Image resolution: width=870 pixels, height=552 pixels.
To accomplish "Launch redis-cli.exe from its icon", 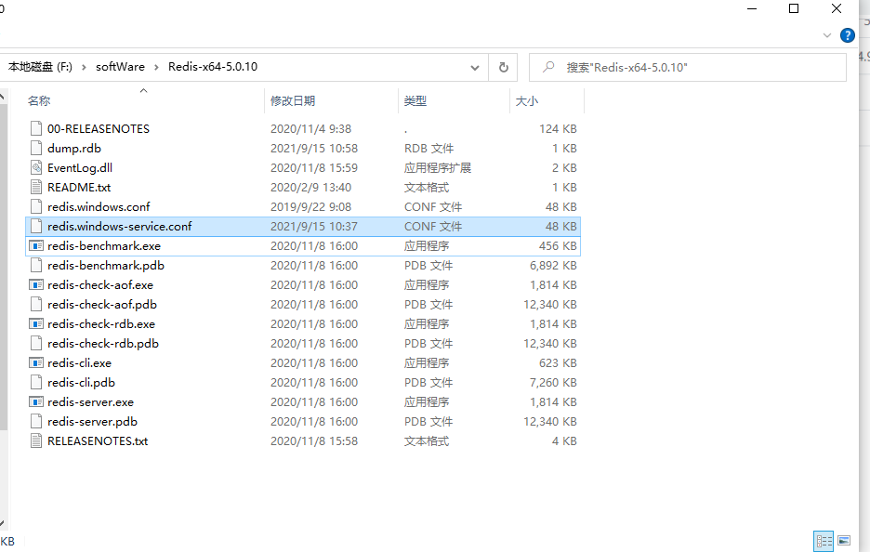I will [35, 362].
